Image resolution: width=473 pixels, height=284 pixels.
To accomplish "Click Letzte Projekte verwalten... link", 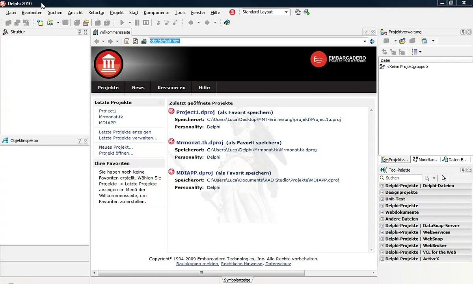I will [x=128, y=138].
